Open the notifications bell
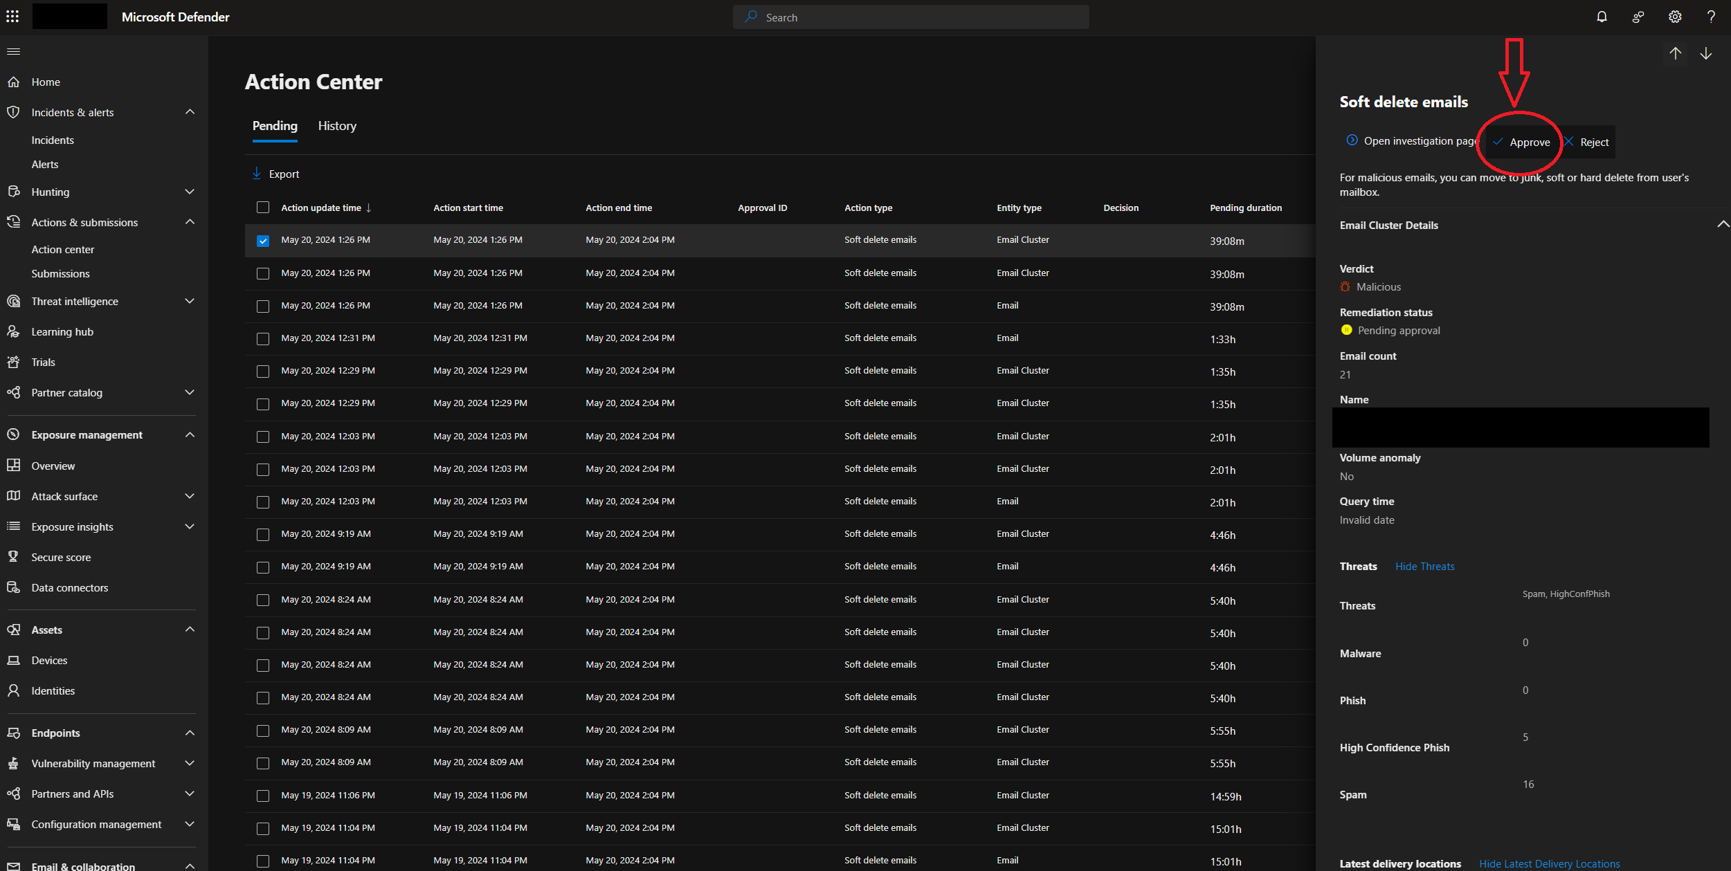The image size is (1731, 871). [x=1602, y=17]
